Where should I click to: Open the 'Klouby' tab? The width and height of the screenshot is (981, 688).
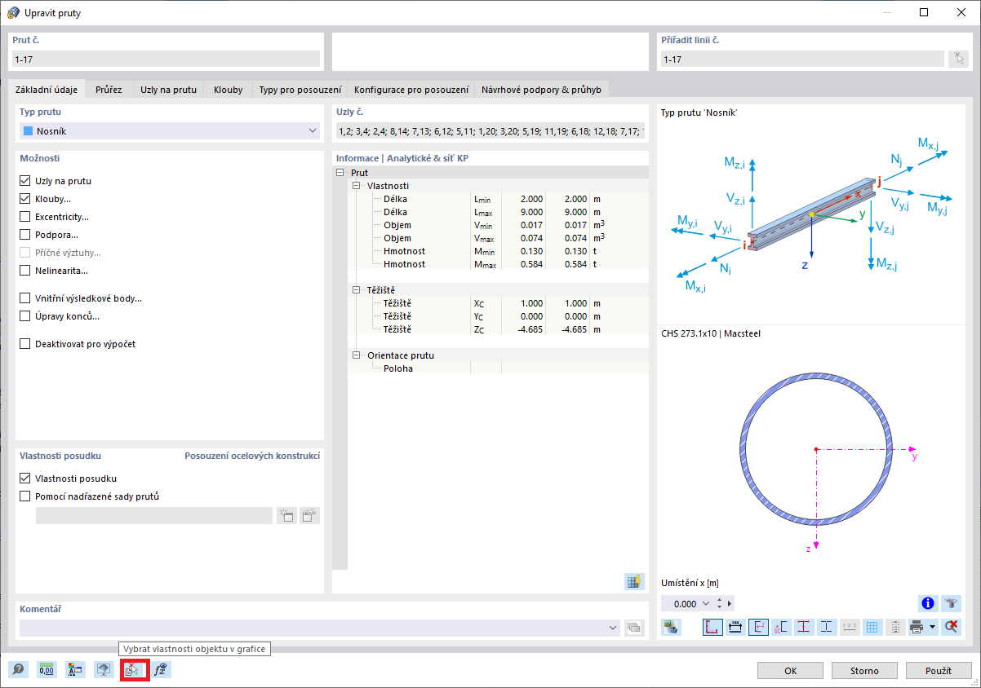pyautogui.click(x=229, y=90)
